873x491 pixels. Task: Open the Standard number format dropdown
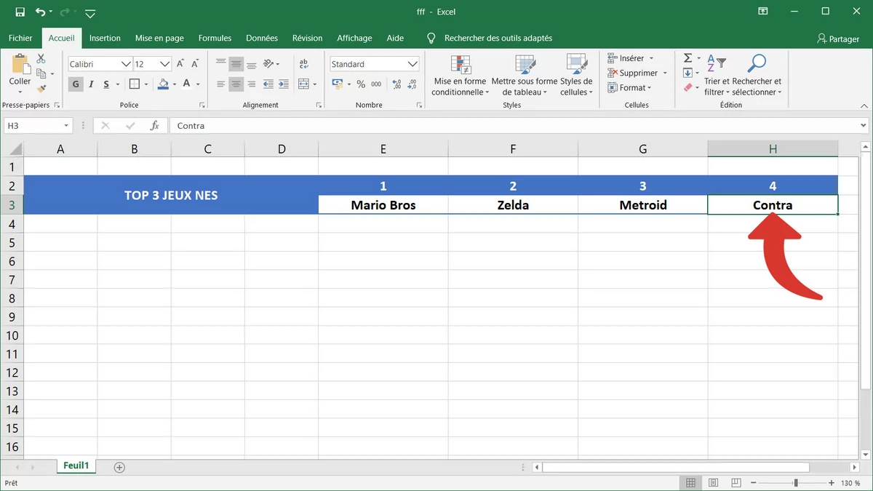coord(412,64)
